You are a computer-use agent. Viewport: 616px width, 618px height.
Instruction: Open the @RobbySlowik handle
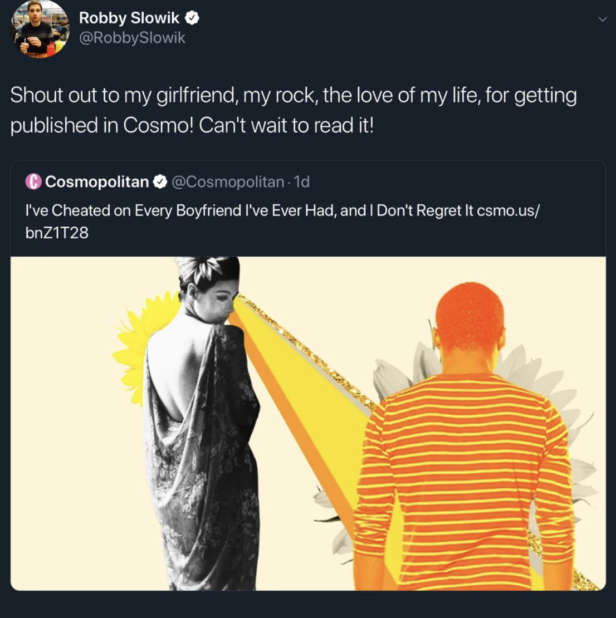click(x=132, y=38)
